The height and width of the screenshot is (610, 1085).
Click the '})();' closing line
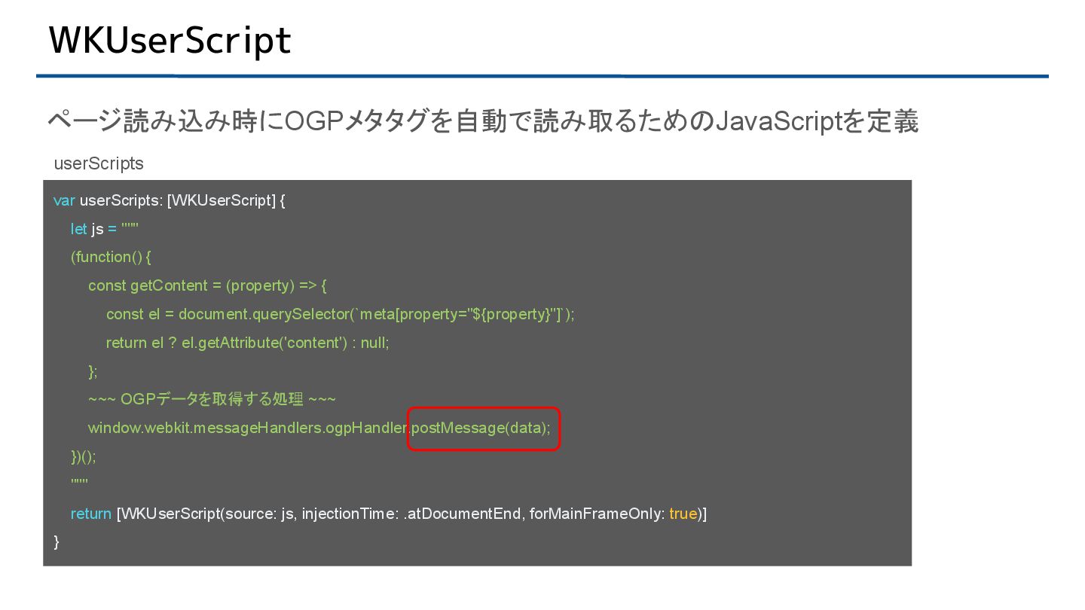pyautogui.click(x=83, y=456)
